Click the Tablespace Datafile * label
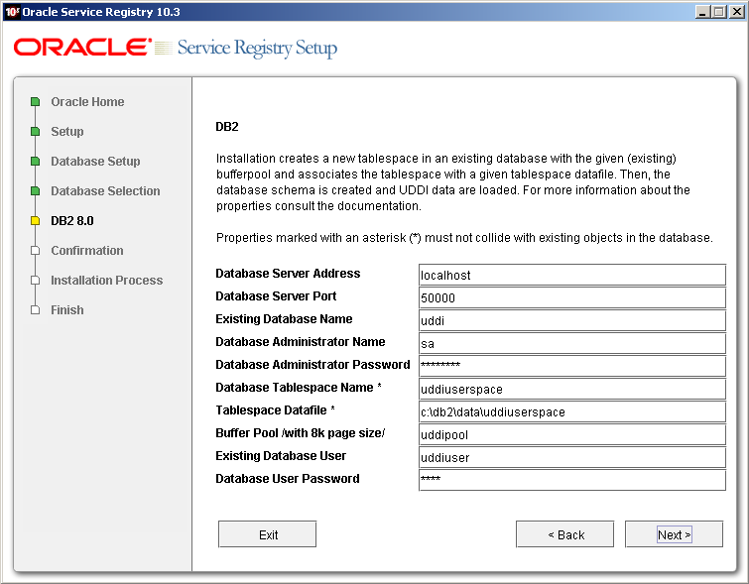Screen dimensions: 749x584 [275, 410]
